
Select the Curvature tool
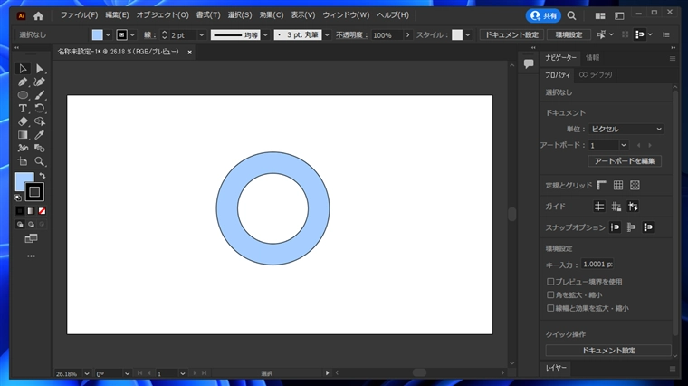40,82
